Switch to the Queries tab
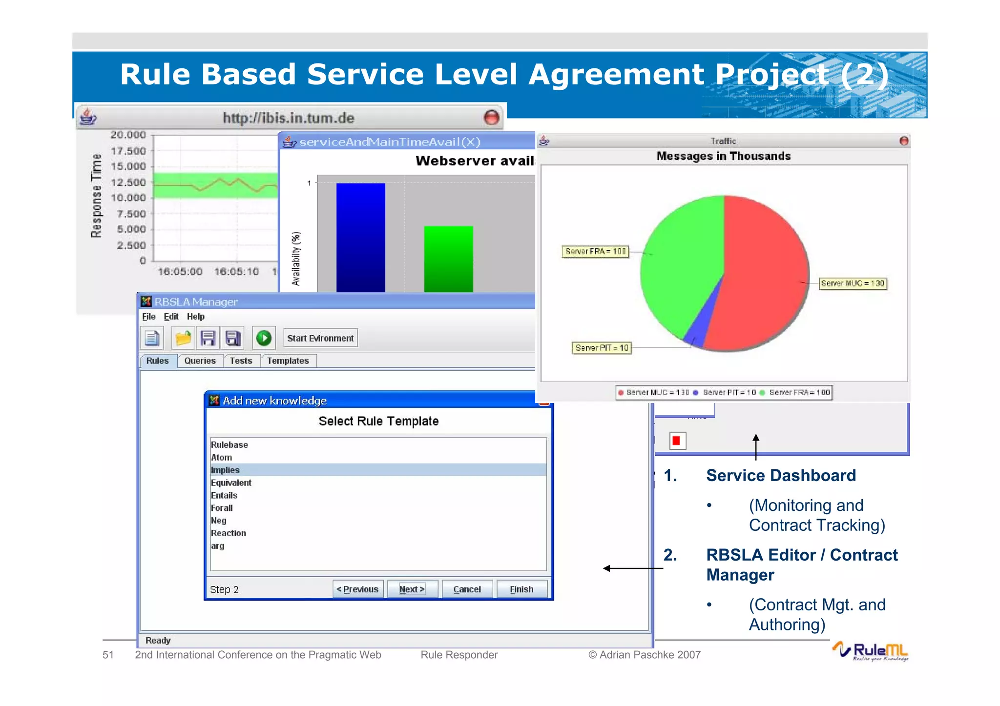 pyautogui.click(x=200, y=361)
